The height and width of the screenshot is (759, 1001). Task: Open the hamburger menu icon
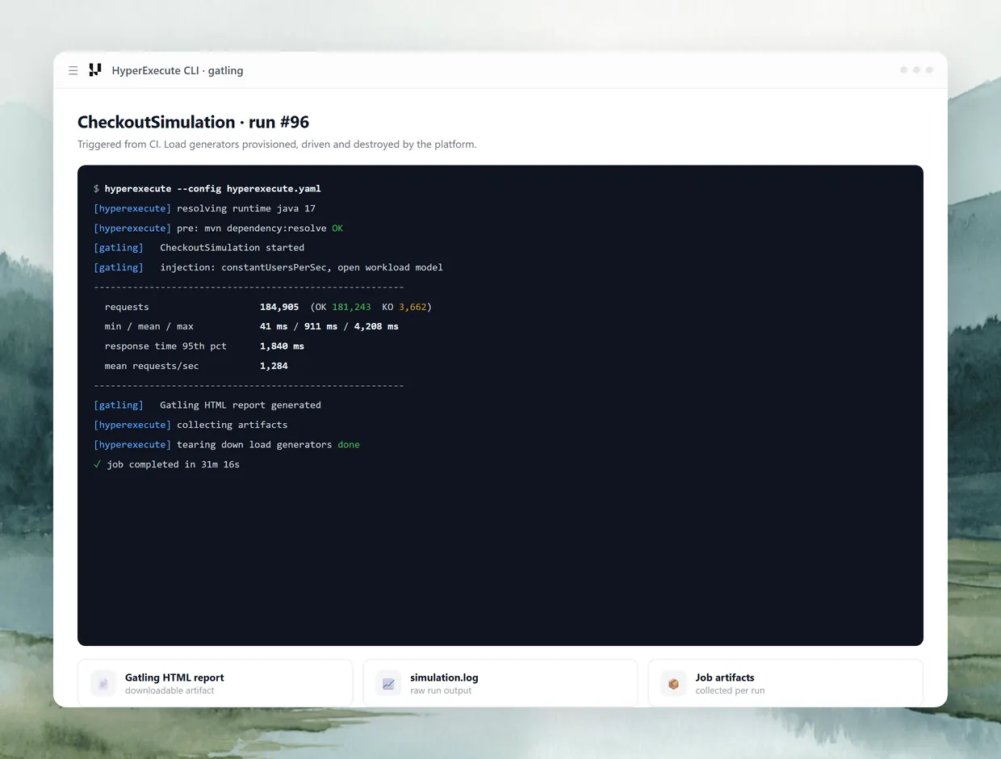73,70
